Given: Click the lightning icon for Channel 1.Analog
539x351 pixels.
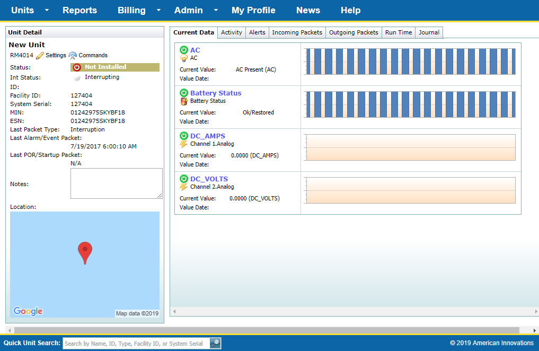Looking at the screenshot, I should pyautogui.click(x=184, y=144).
